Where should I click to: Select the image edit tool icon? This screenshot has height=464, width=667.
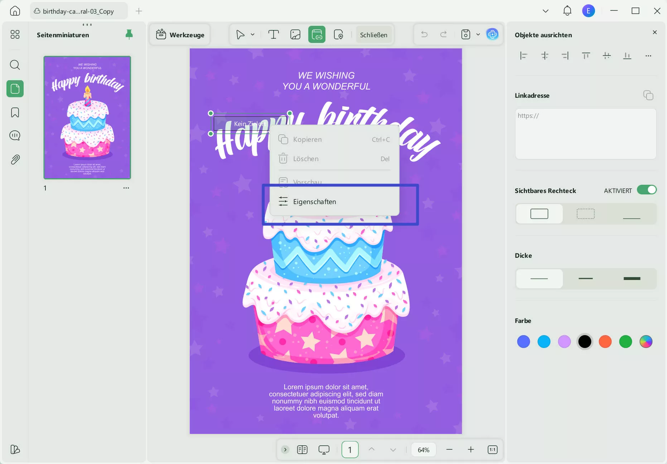click(x=295, y=35)
